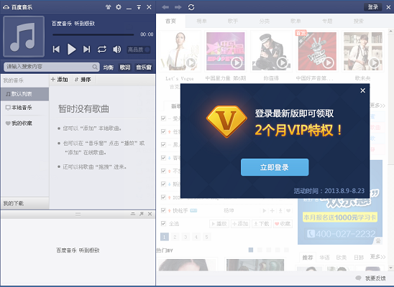Toggle the 音乐窗 music window button
394x287 pixels.
point(144,67)
